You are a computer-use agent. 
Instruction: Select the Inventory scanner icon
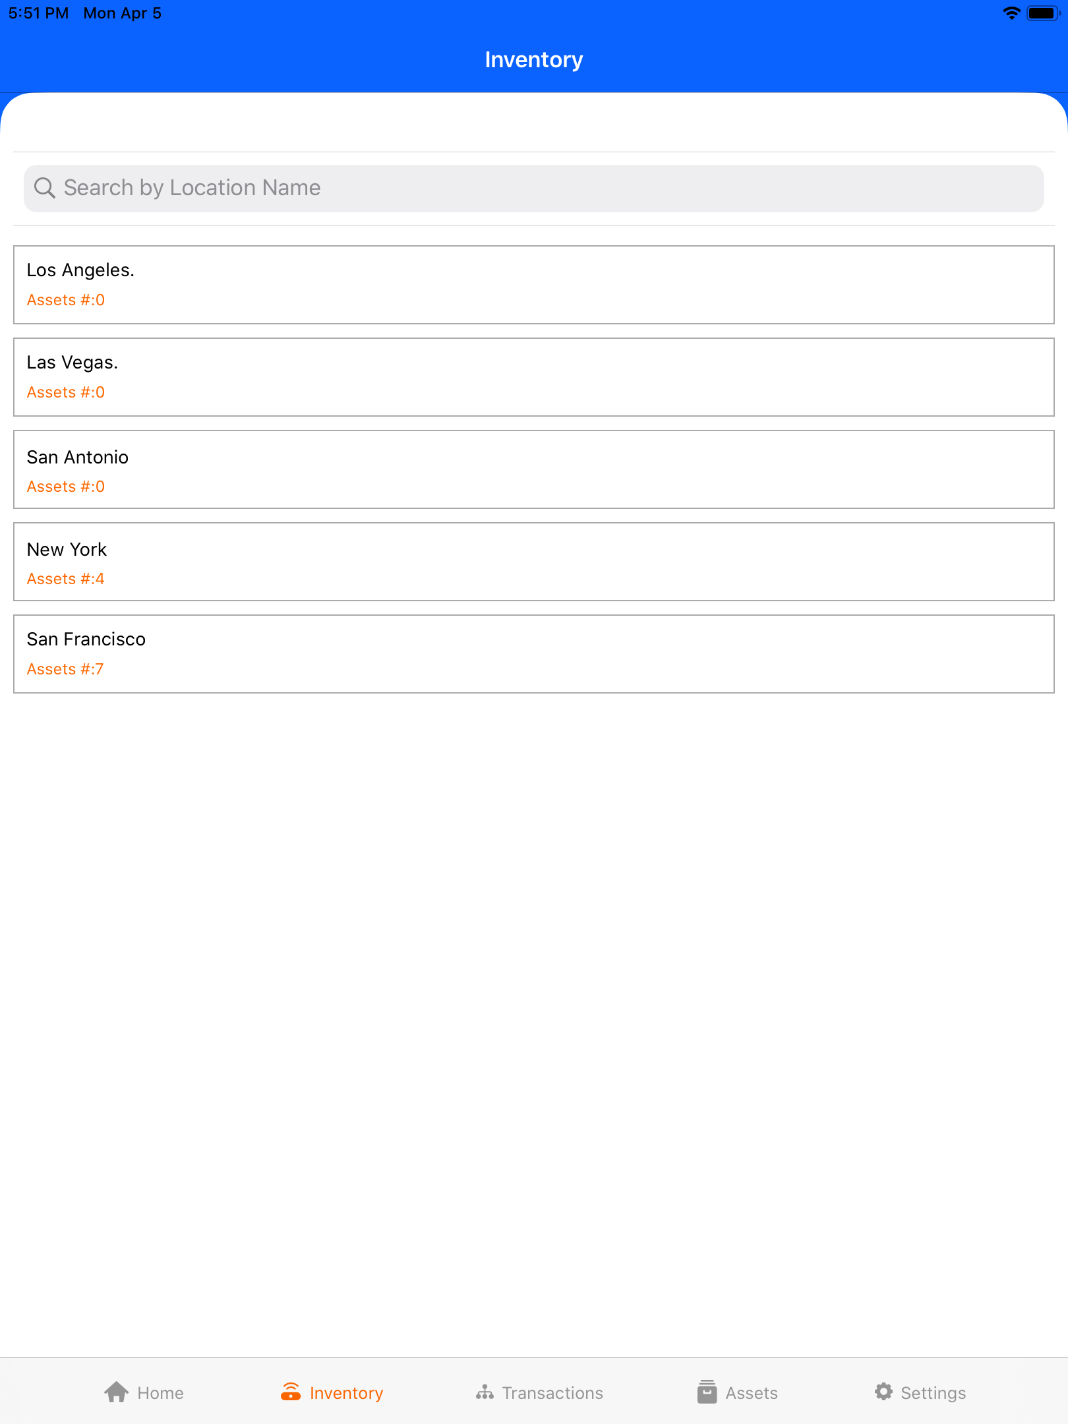(x=291, y=1392)
